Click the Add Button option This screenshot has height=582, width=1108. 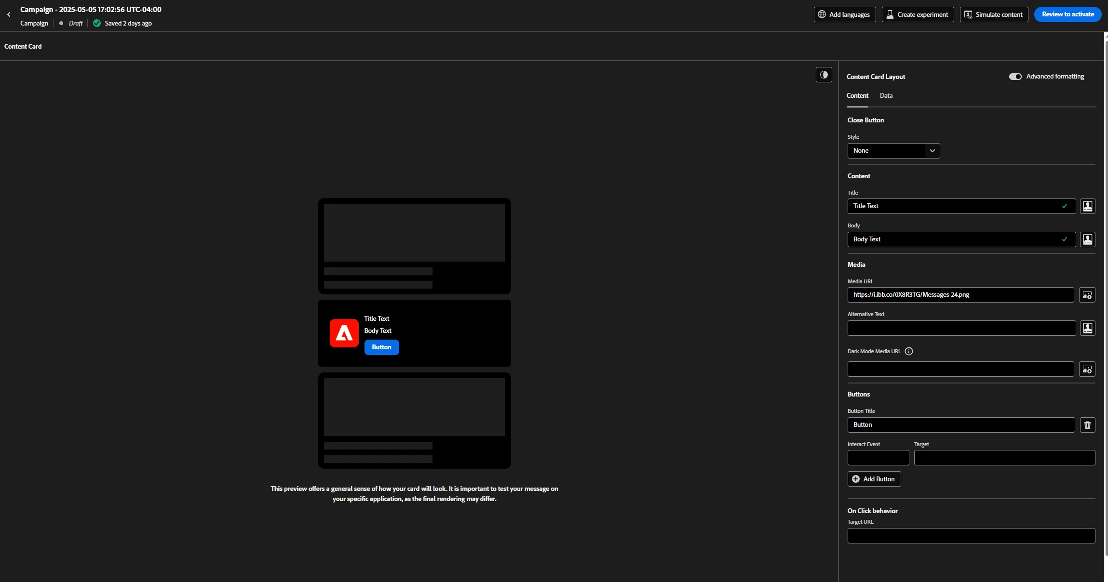coord(874,479)
